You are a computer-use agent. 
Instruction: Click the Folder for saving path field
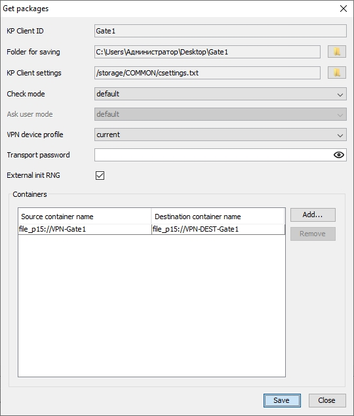click(207, 52)
